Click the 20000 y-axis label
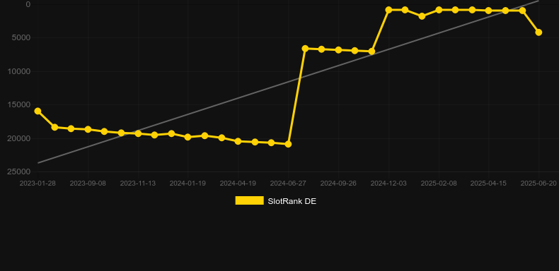559x271 pixels. [x=19, y=138]
